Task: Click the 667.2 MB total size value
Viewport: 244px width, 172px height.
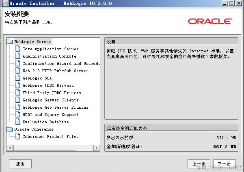Action: [225, 146]
